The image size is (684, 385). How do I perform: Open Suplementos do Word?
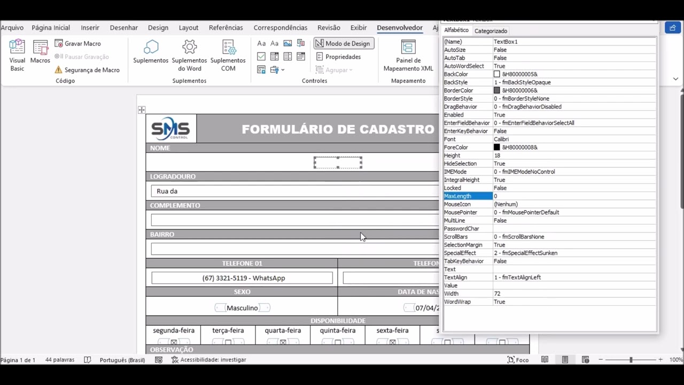point(189,55)
